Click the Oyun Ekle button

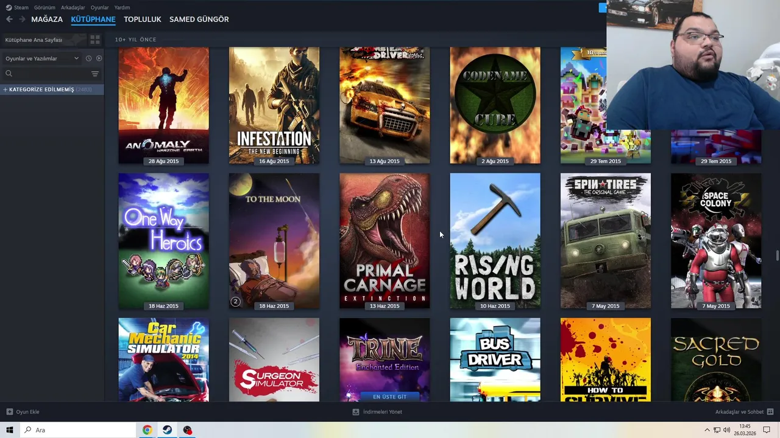tap(23, 412)
